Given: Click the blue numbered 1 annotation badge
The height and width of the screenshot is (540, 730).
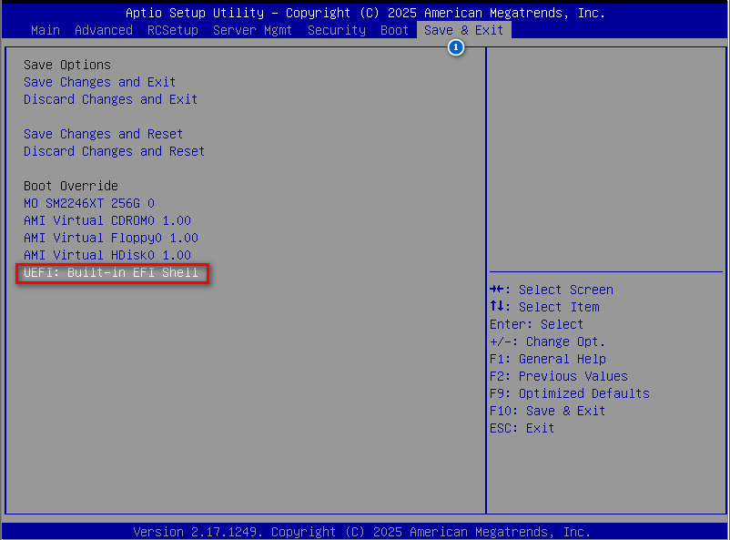Looking at the screenshot, I should pyautogui.click(x=456, y=47).
